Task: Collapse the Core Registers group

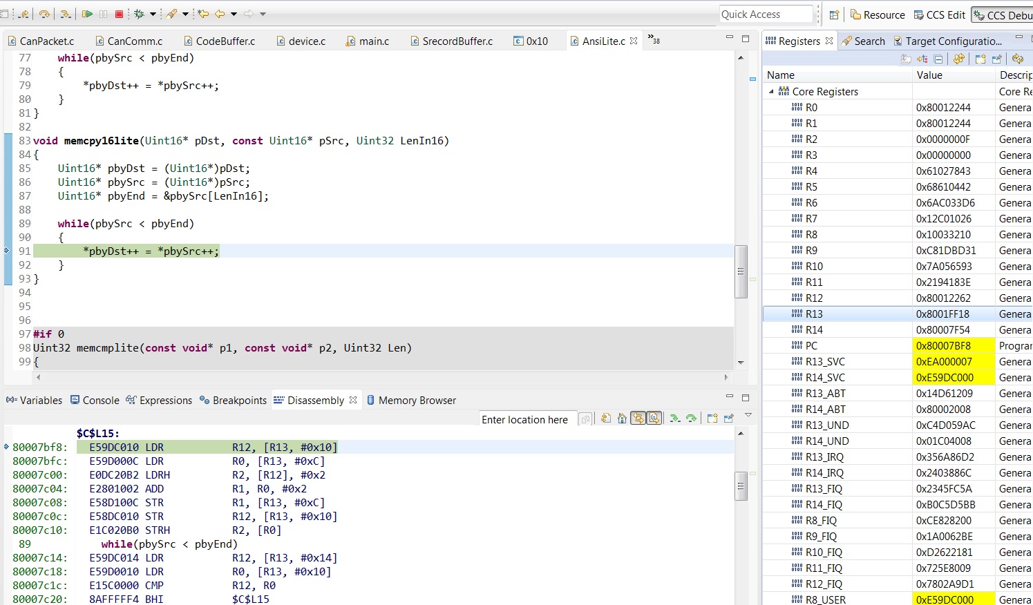Action: coord(771,91)
